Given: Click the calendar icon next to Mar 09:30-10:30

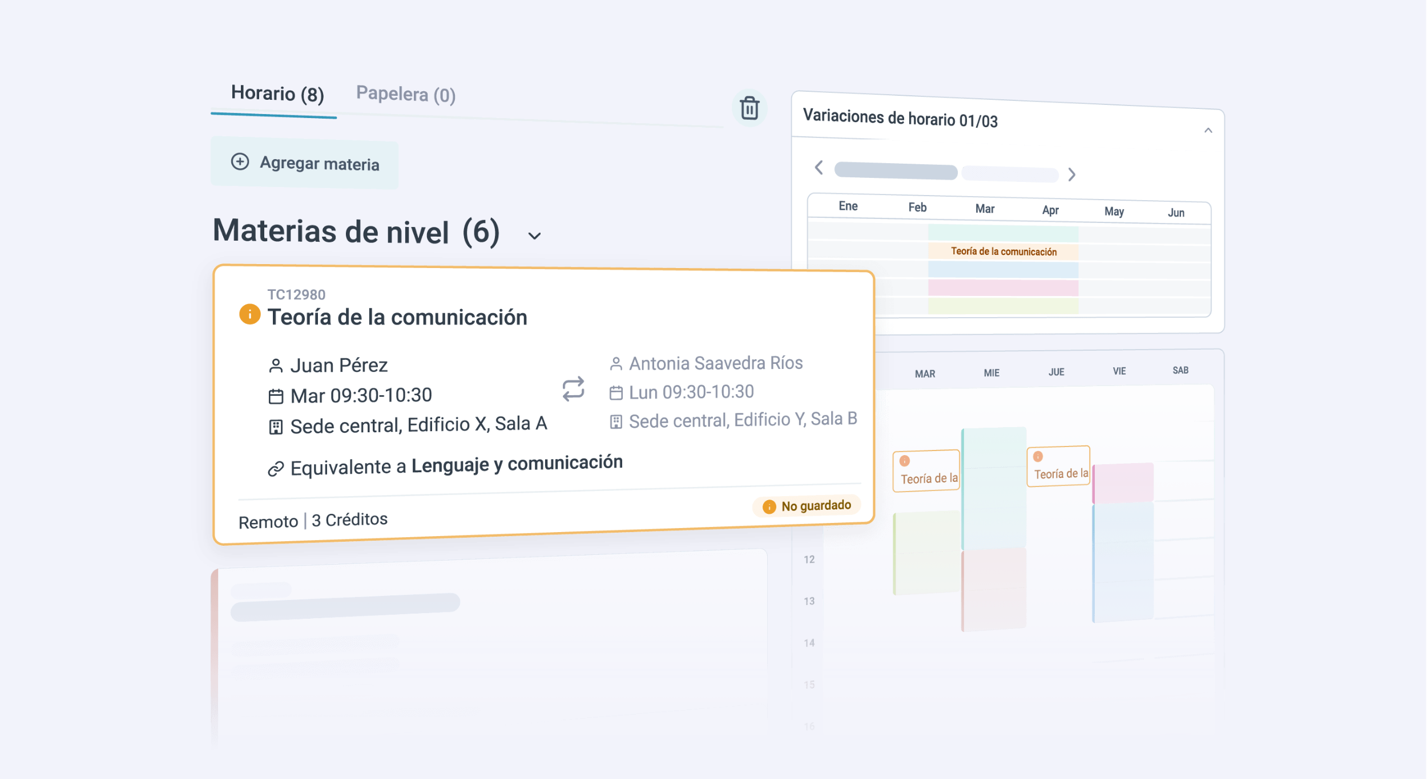Looking at the screenshot, I should point(278,395).
